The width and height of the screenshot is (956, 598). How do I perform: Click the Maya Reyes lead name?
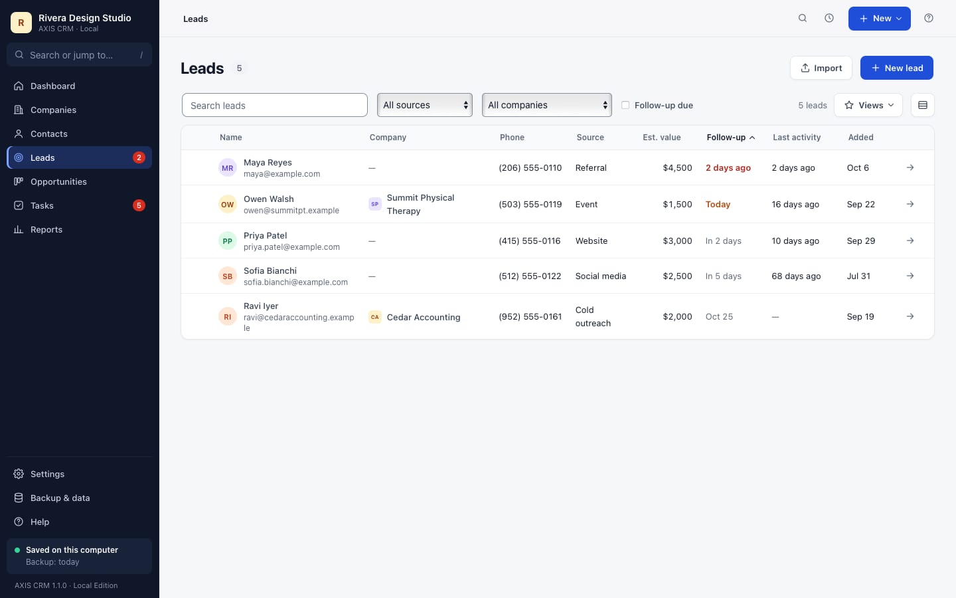coord(268,162)
